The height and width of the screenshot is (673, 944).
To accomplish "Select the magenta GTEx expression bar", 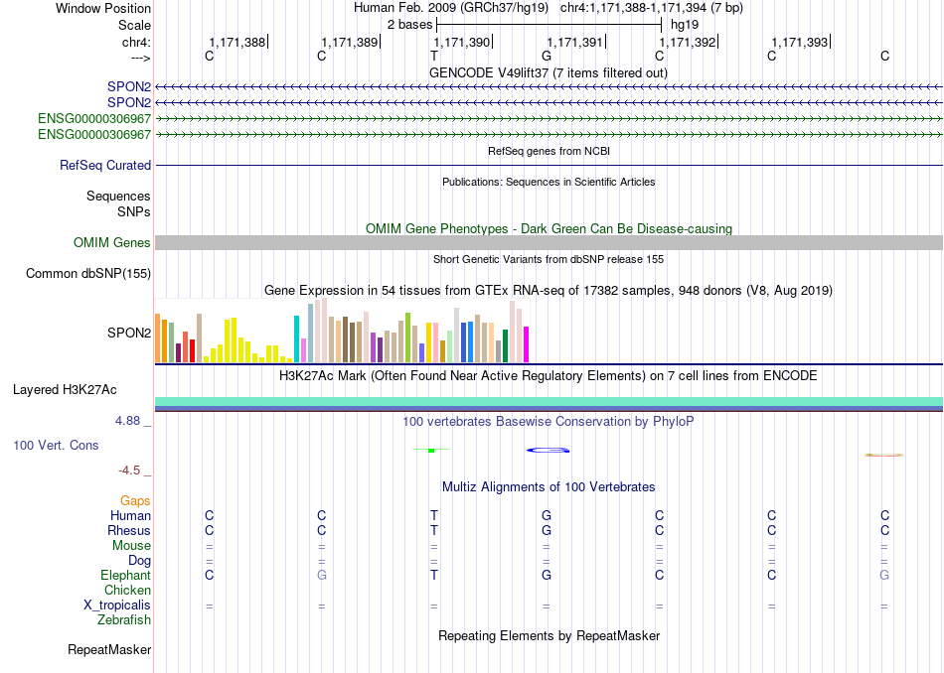I will click(527, 344).
